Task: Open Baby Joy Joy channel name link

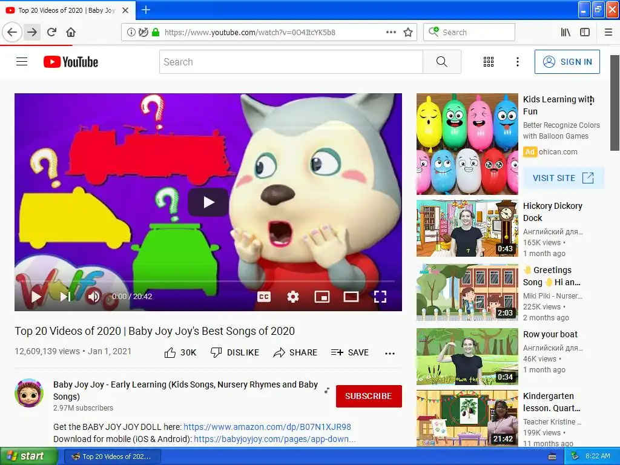Action: [185, 391]
